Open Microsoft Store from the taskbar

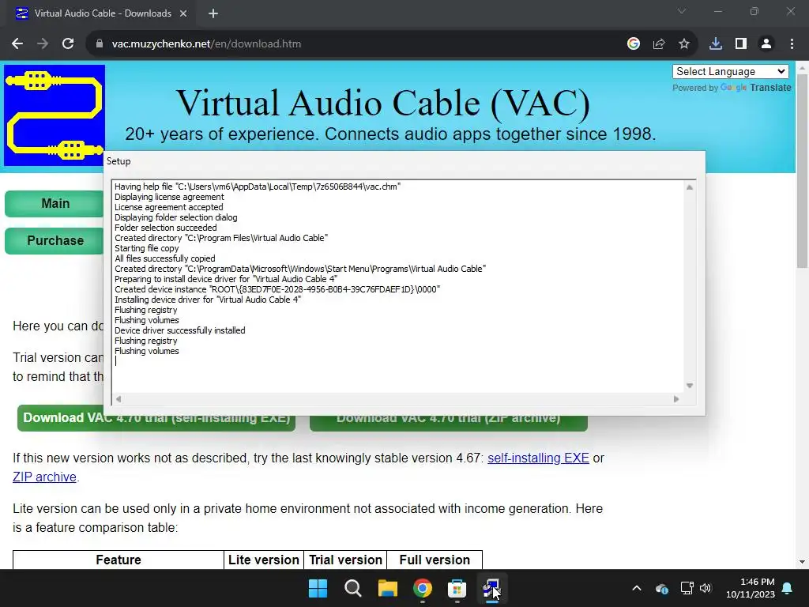pos(457,588)
